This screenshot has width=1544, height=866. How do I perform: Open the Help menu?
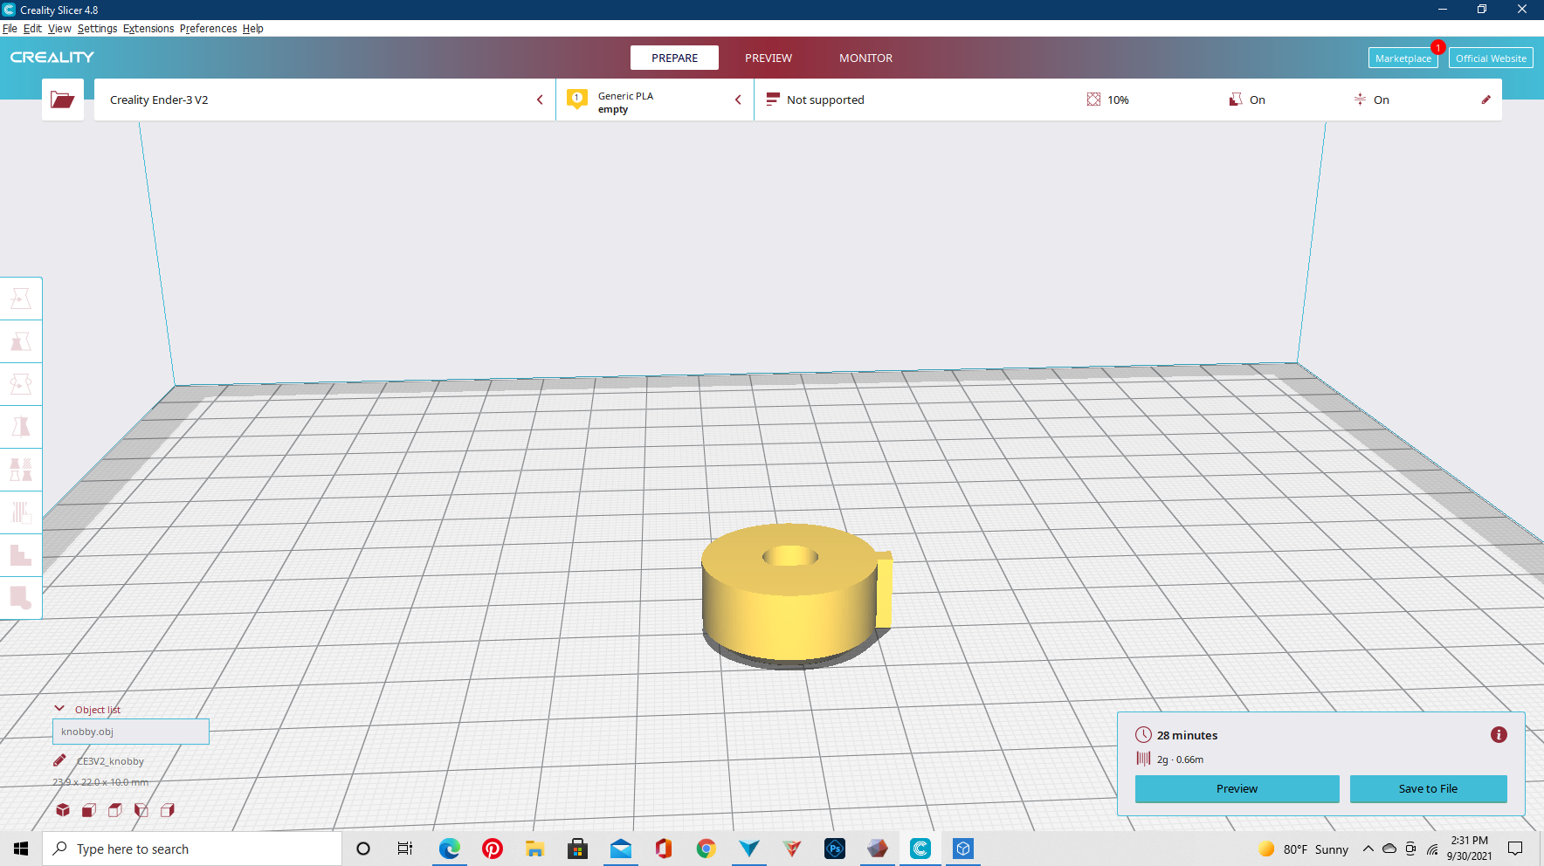tap(253, 28)
